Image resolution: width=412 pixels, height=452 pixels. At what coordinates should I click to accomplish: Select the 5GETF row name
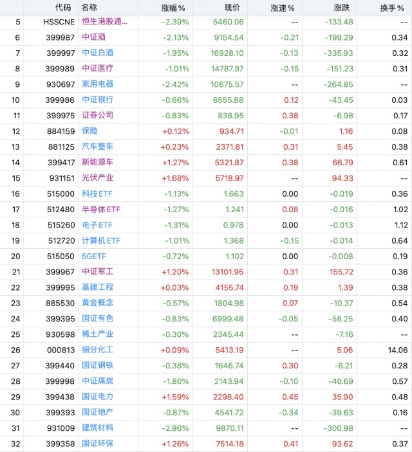coord(94,257)
